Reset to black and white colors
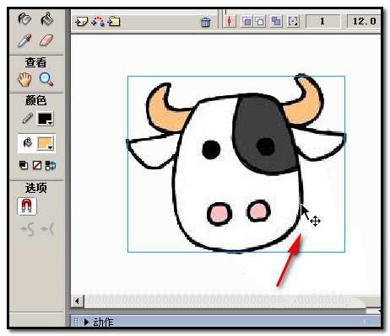This screenshot has height=336, width=390. (x=24, y=165)
